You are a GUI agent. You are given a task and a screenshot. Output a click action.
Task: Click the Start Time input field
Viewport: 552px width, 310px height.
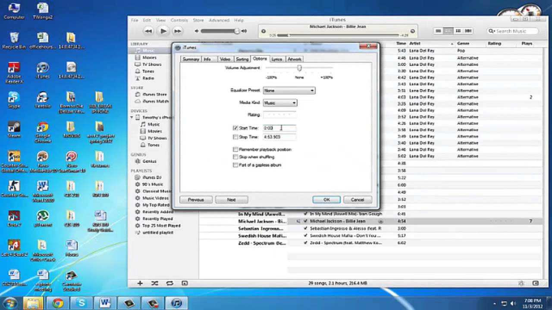(x=279, y=128)
